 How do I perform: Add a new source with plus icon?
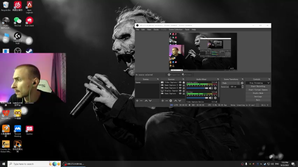[162, 101]
